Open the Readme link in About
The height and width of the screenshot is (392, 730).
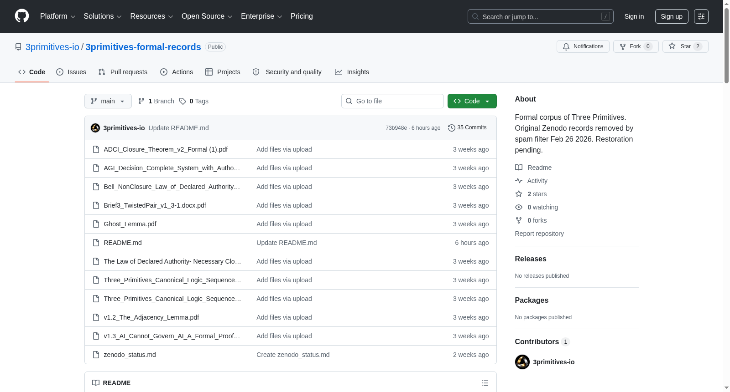(x=533, y=168)
